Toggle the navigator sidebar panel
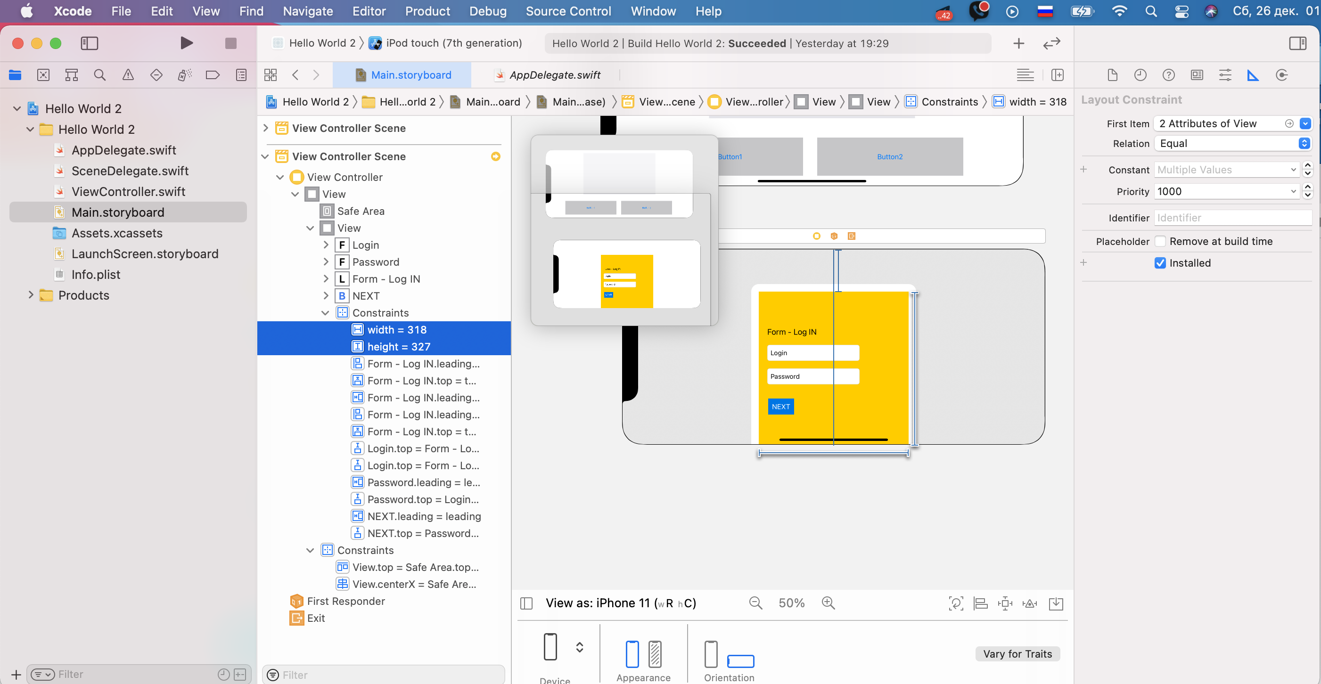The height and width of the screenshot is (684, 1321). (x=89, y=43)
